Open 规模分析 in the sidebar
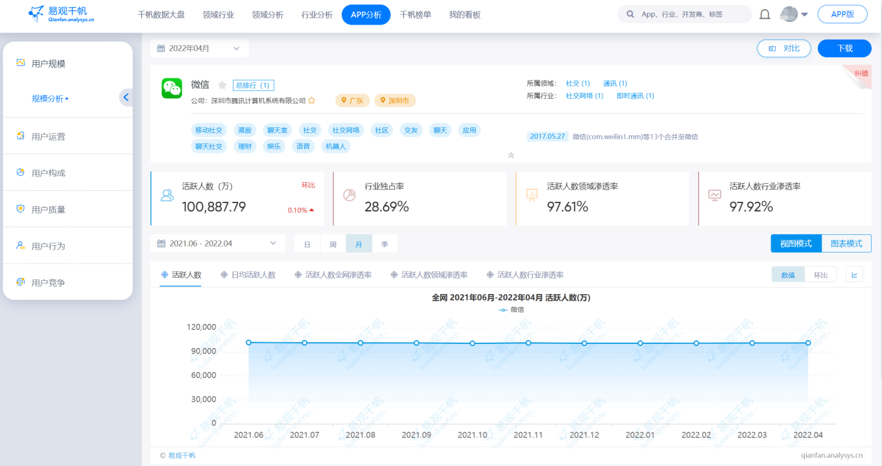 click(48, 99)
